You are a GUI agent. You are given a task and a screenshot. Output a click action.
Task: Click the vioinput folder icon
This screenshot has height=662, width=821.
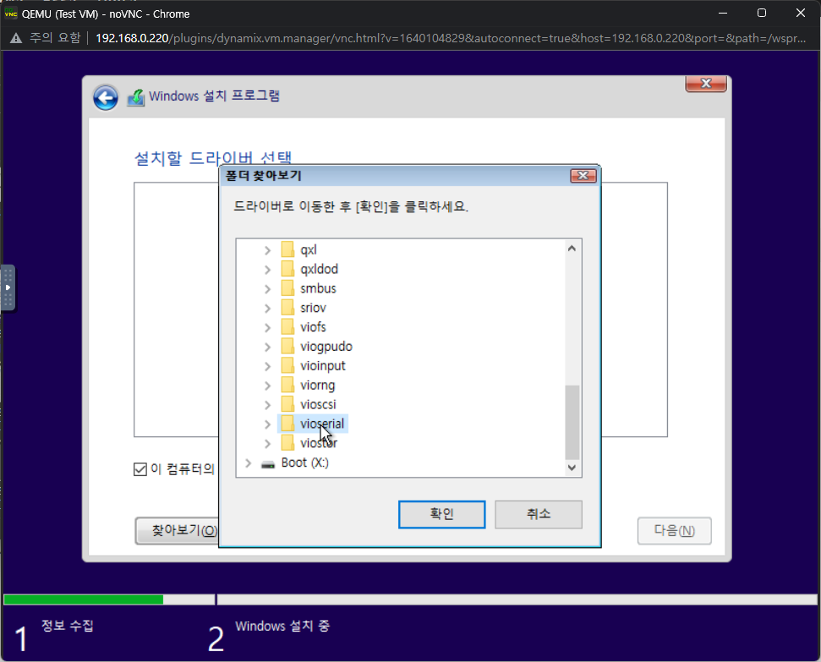[287, 366]
